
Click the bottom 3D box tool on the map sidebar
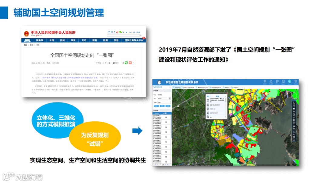294,137
